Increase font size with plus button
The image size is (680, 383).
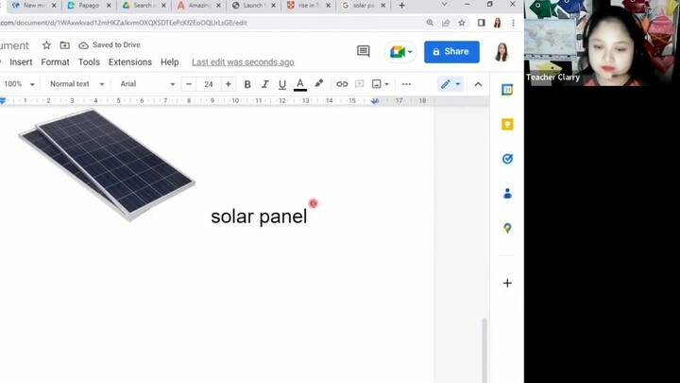pos(229,84)
